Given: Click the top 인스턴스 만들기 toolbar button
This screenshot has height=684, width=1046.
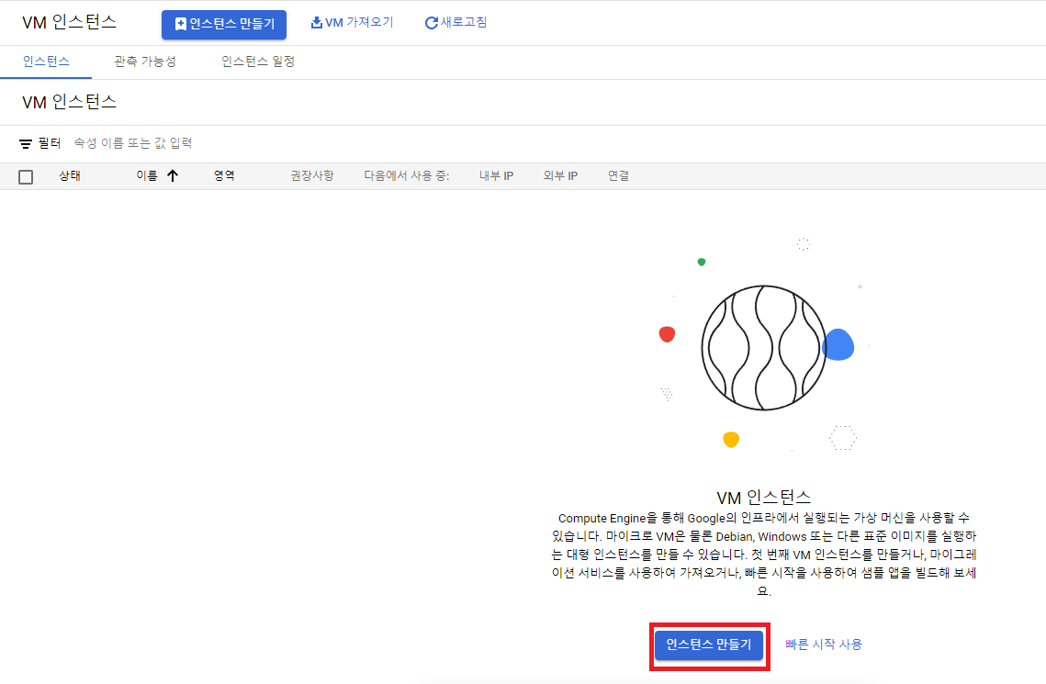Looking at the screenshot, I should pyautogui.click(x=223, y=25).
